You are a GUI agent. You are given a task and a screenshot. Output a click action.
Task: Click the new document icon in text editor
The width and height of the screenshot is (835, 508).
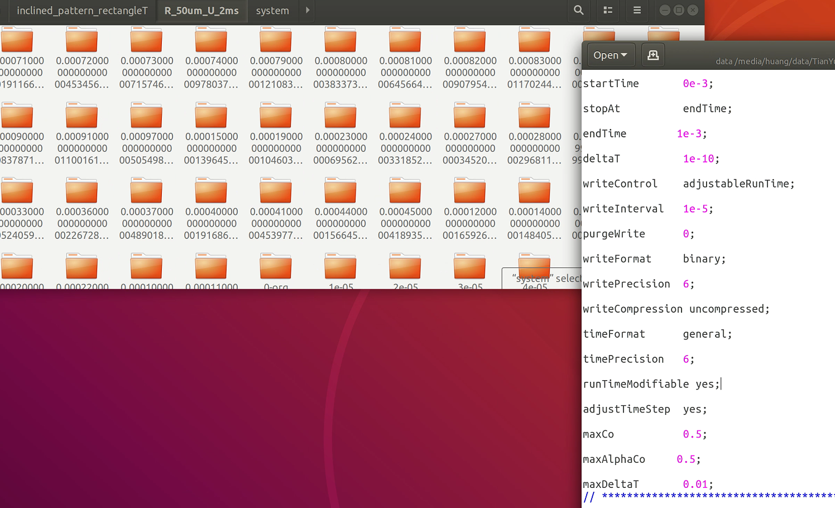(x=652, y=55)
